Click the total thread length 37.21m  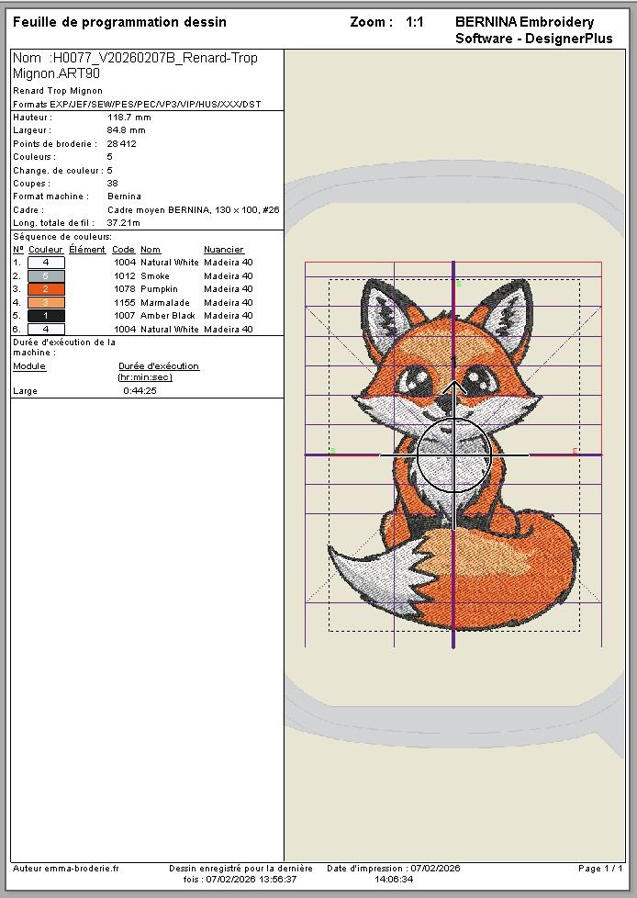[x=124, y=223]
